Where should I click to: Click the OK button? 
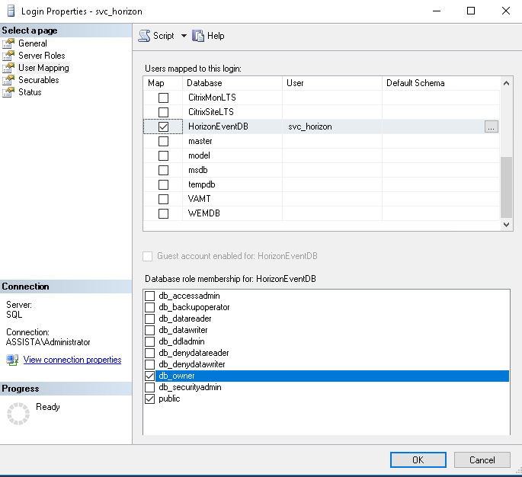tap(418, 459)
